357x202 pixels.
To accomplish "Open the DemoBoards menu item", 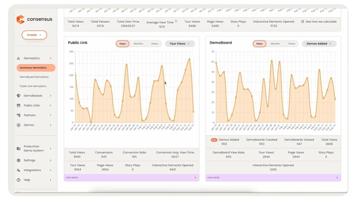I will pos(33,96).
